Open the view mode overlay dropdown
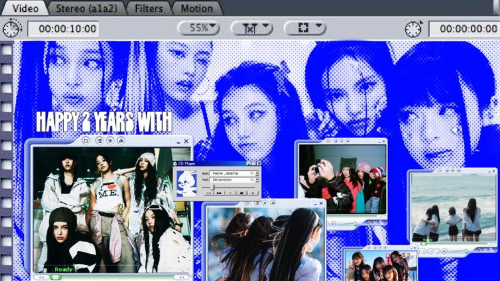This screenshot has width=500, height=281. click(305, 28)
